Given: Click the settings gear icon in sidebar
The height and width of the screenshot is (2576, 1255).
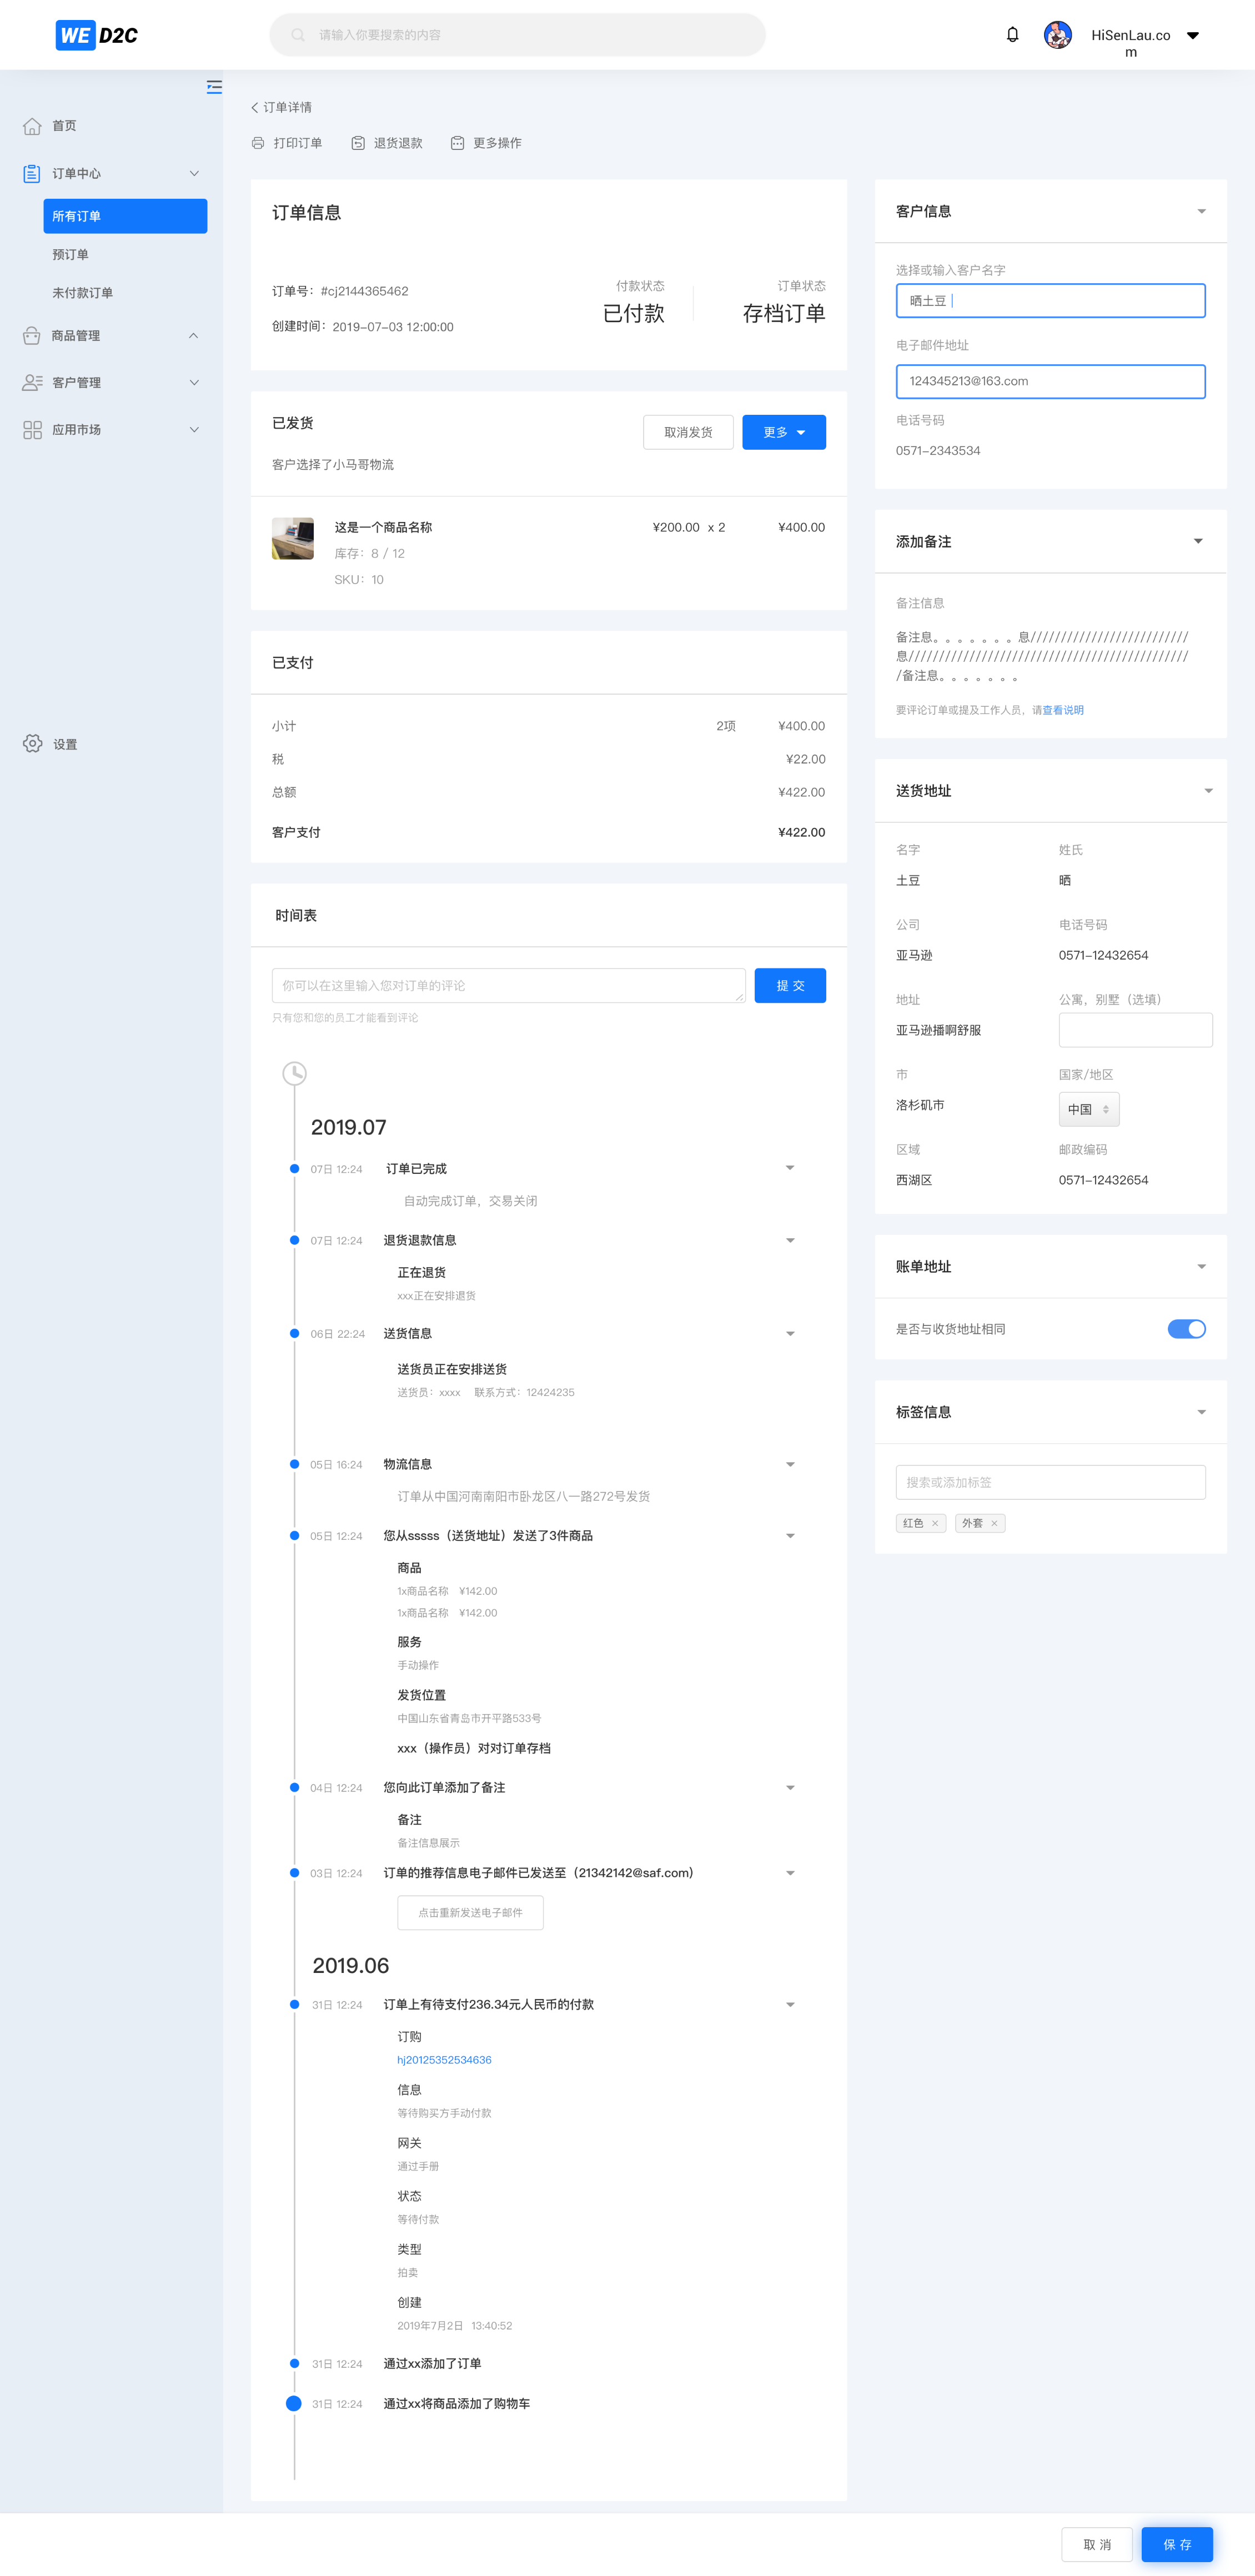Looking at the screenshot, I should click(33, 743).
